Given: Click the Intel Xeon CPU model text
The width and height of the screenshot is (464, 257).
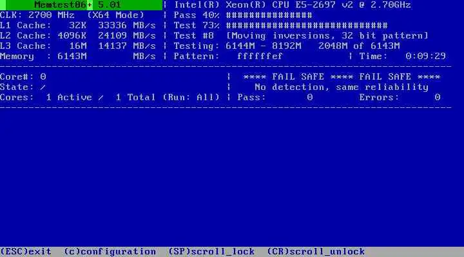Looking at the screenshot, I should click(x=293, y=5).
